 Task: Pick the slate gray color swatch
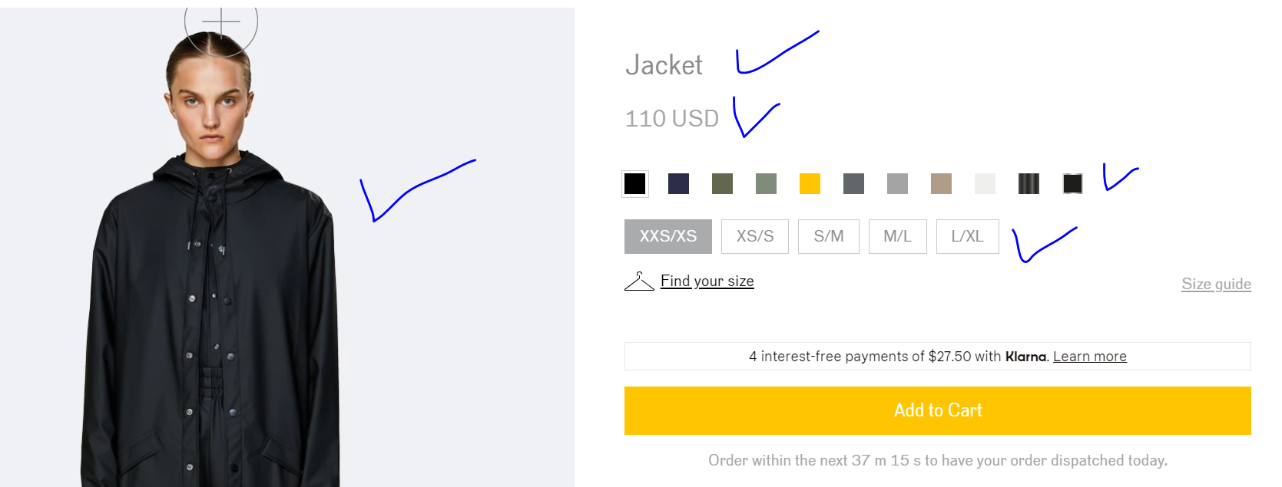tap(854, 184)
